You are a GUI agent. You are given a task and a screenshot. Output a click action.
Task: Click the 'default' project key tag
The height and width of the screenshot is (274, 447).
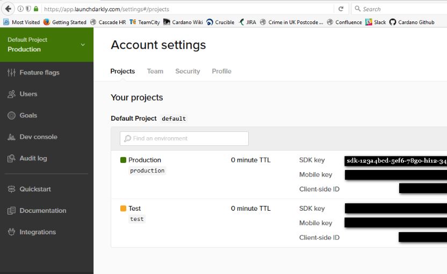pyautogui.click(x=174, y=119)
